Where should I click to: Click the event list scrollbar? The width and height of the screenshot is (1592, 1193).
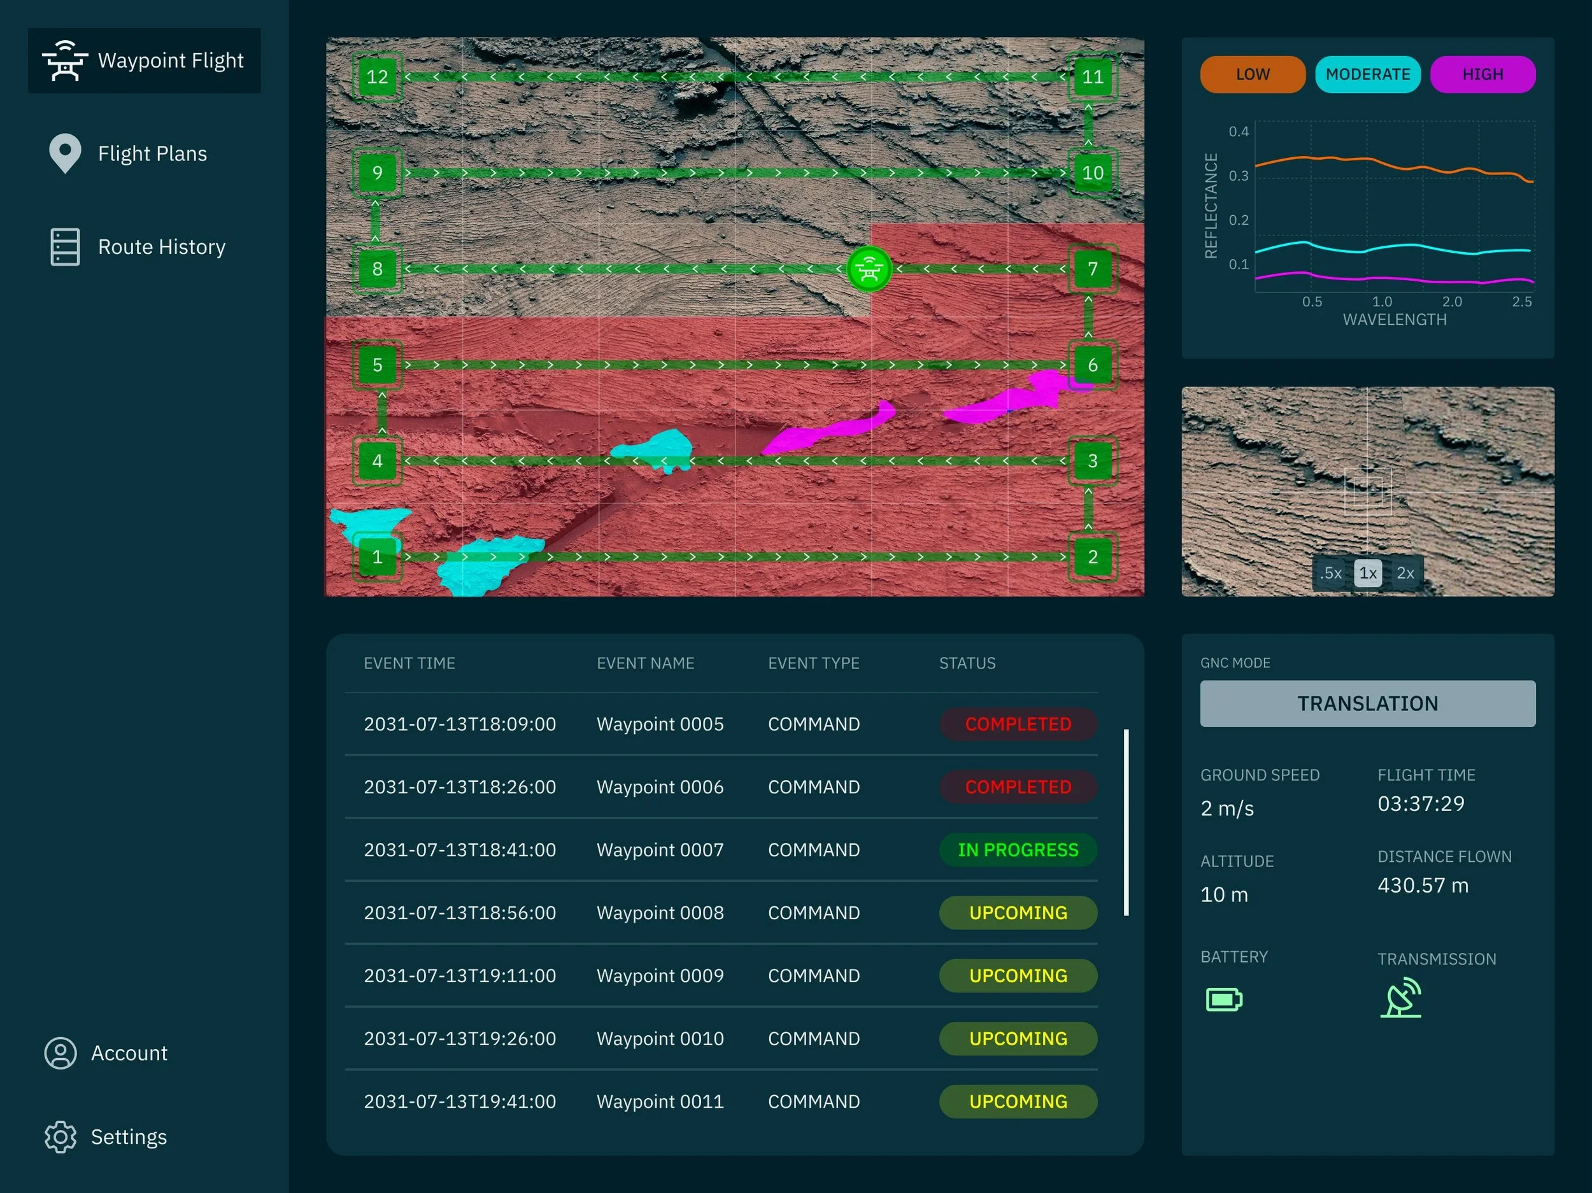point(1126,822)
